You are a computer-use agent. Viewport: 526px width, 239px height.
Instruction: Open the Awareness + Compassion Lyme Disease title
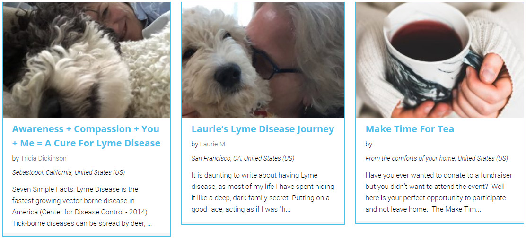86,136
